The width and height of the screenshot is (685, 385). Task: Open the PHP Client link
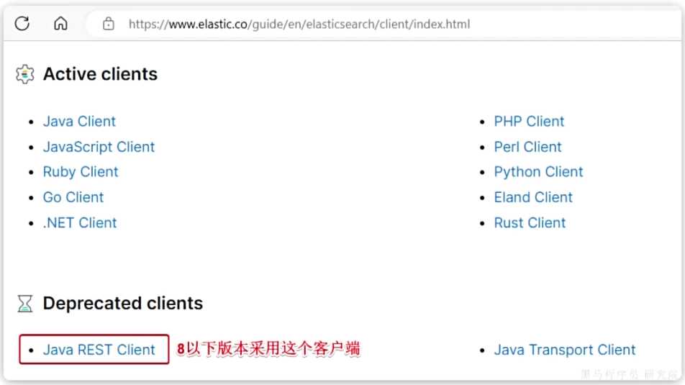[x=529, y=121]
